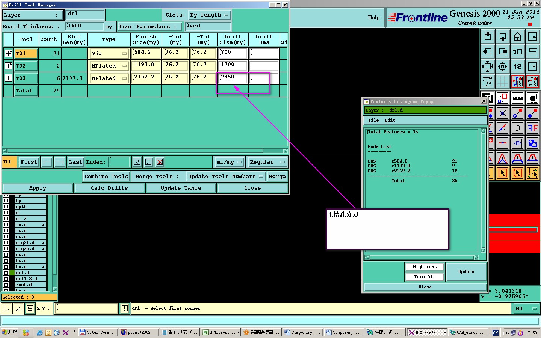Expand the T03 row plus button
The image size is (541, 338).
coord(8,78)
